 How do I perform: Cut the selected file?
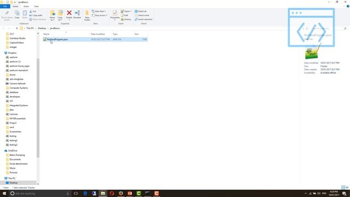[33, 11]
